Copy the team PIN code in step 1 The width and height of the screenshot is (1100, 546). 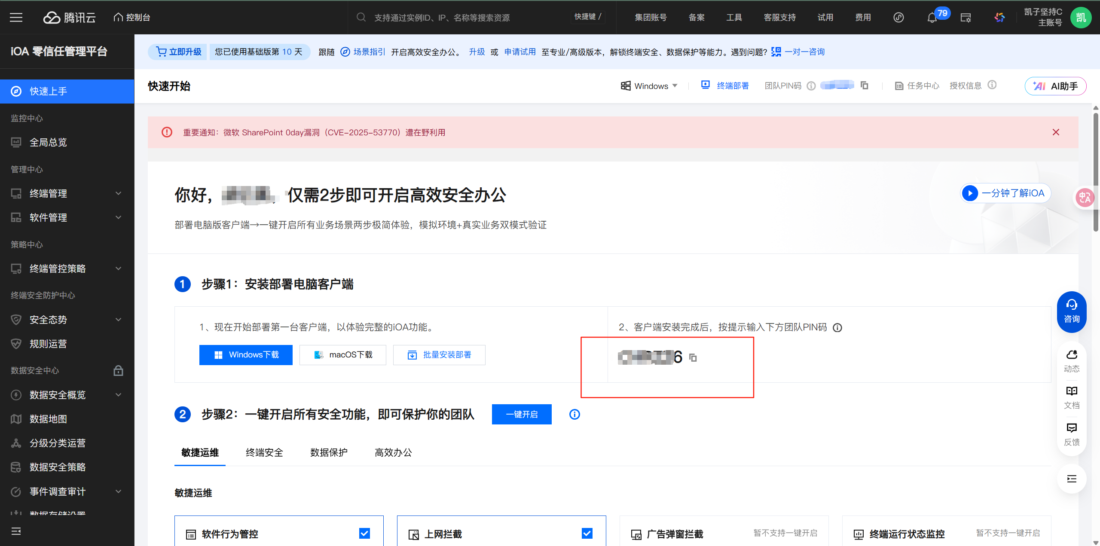693,357
